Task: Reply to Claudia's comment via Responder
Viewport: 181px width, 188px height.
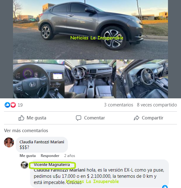Action: pyautogui.click(x=50, y=156)
